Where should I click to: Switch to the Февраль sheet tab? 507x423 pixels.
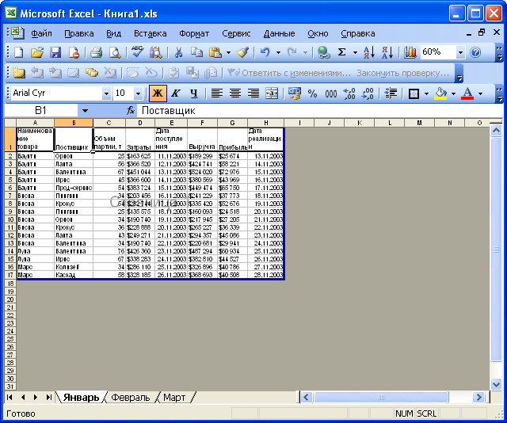(130, 397)
